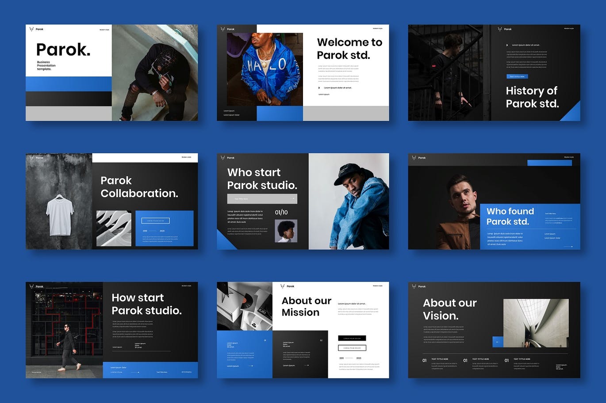Click the 'How start Parok studio.' heading
Viewport: 606px width, 403px height.
click(x=146, y=304)
